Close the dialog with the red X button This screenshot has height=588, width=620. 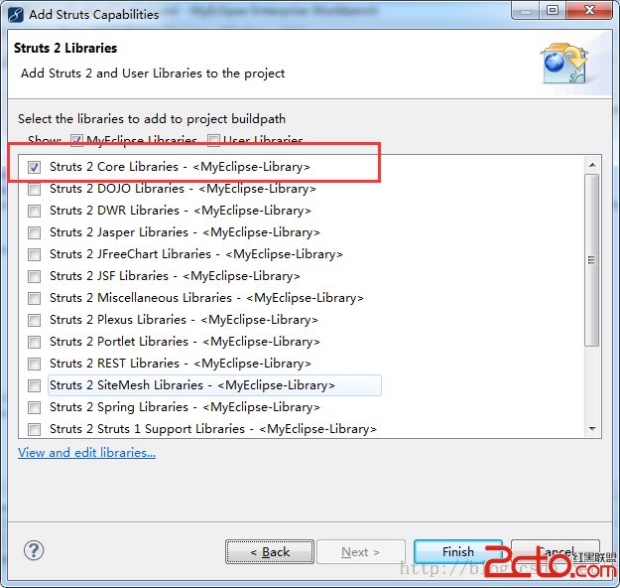point(589,10)
